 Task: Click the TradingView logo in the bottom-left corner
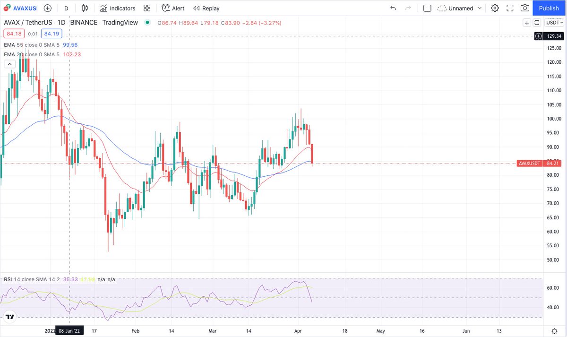(x=9, y=317)
